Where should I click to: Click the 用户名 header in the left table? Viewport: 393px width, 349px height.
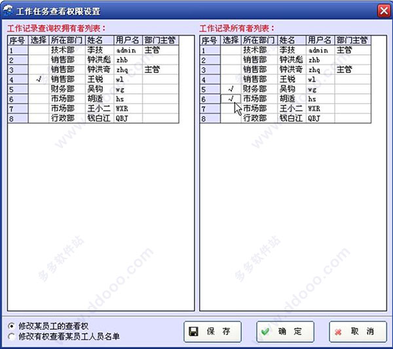(128, 41)
